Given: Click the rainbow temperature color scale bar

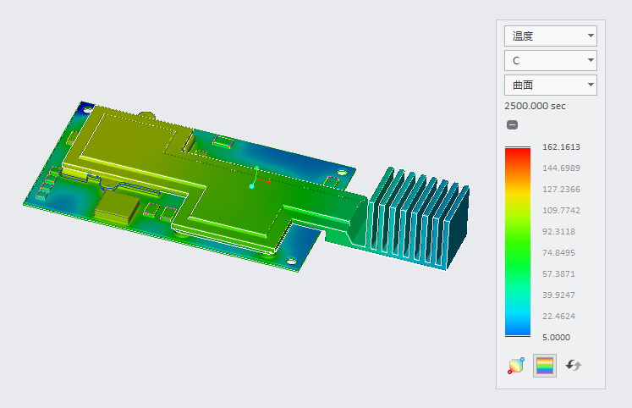Looking at the screenshot, I should point(517,241).
